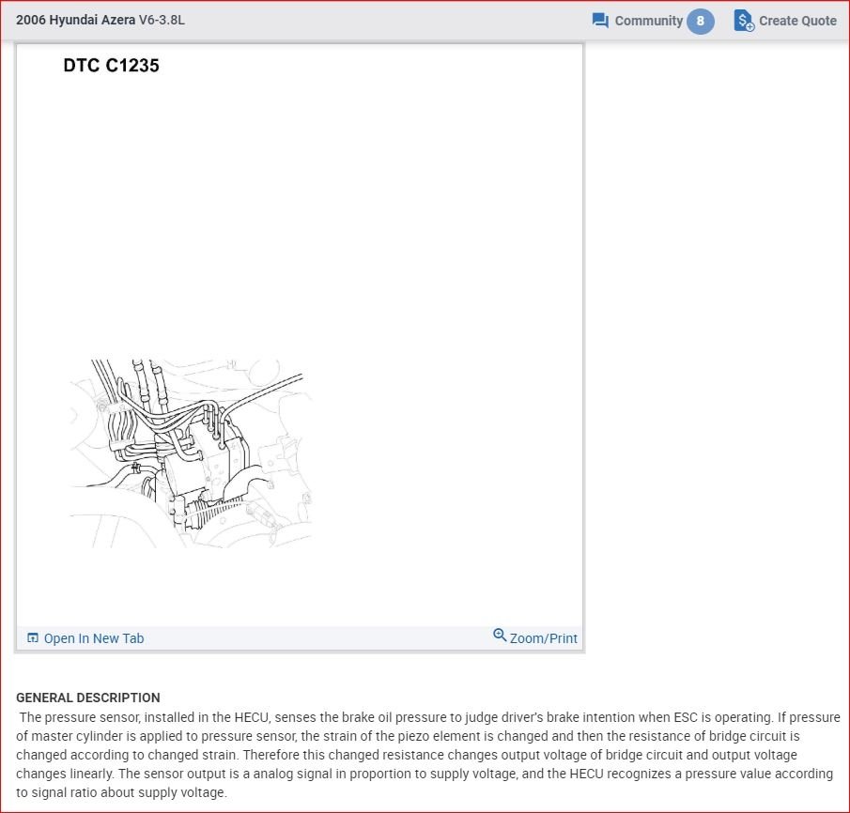Click the Zoom/Print magnifier icon
The width and height of the screenshot is (850, 813).
point(500,636)
